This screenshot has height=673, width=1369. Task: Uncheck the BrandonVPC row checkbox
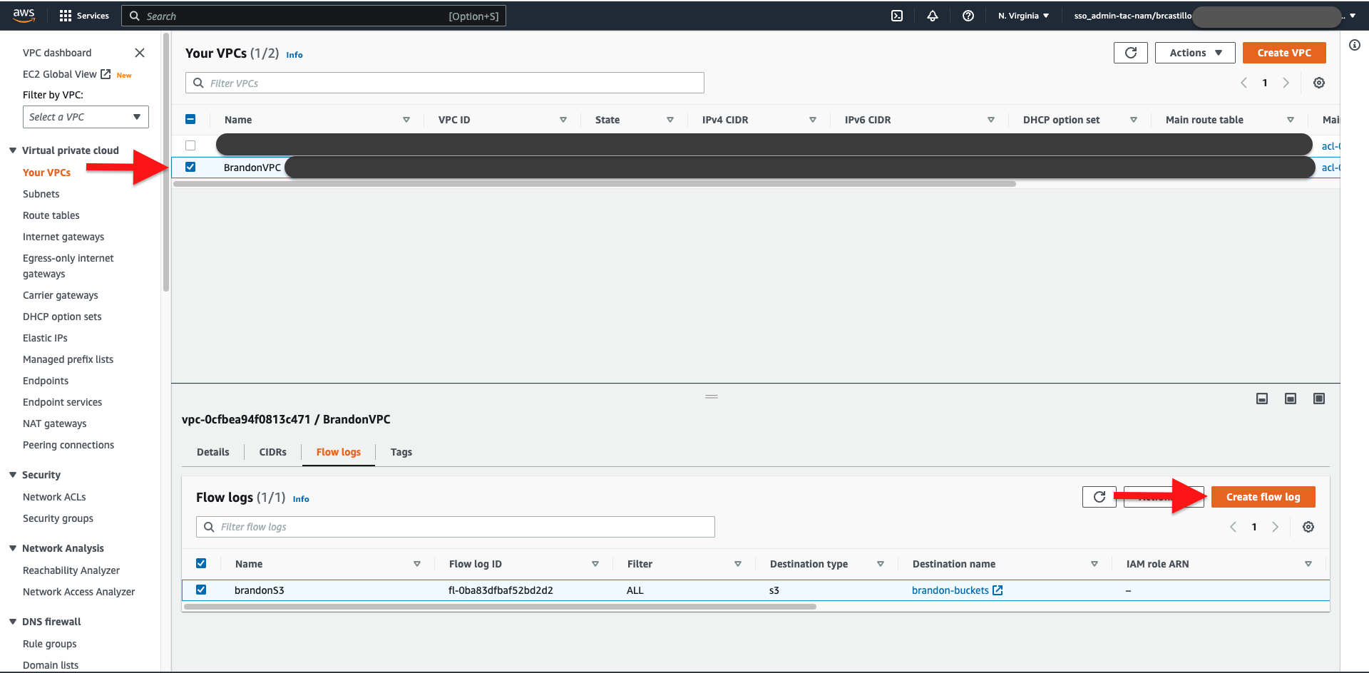point(190,167)
